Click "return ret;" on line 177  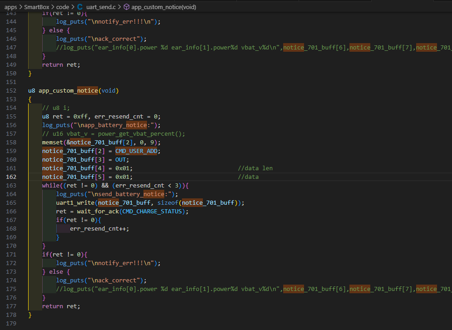tap(61, 306)
